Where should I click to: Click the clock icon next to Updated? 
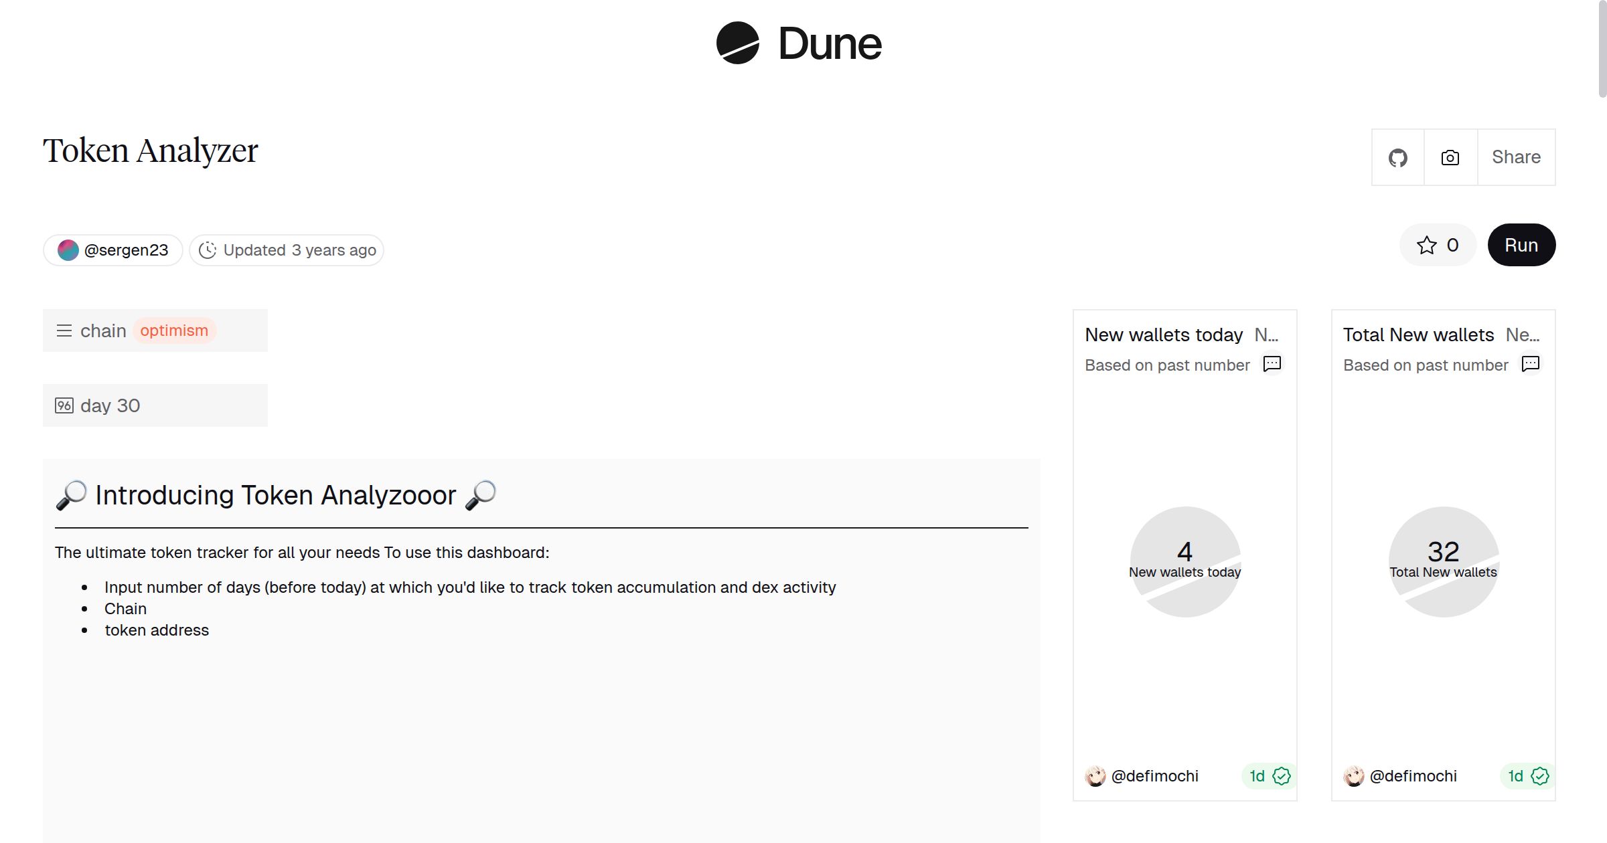208,250
